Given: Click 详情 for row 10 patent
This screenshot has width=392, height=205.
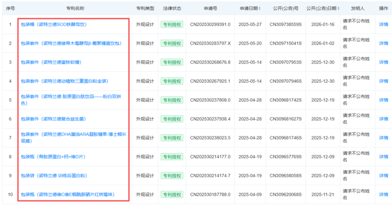Looking at the screenshot, I should (x=384, y=194).
